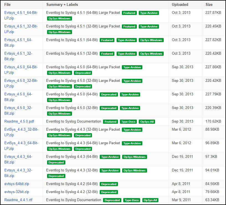Select size value 170.62KB

[x=213, y=122]
